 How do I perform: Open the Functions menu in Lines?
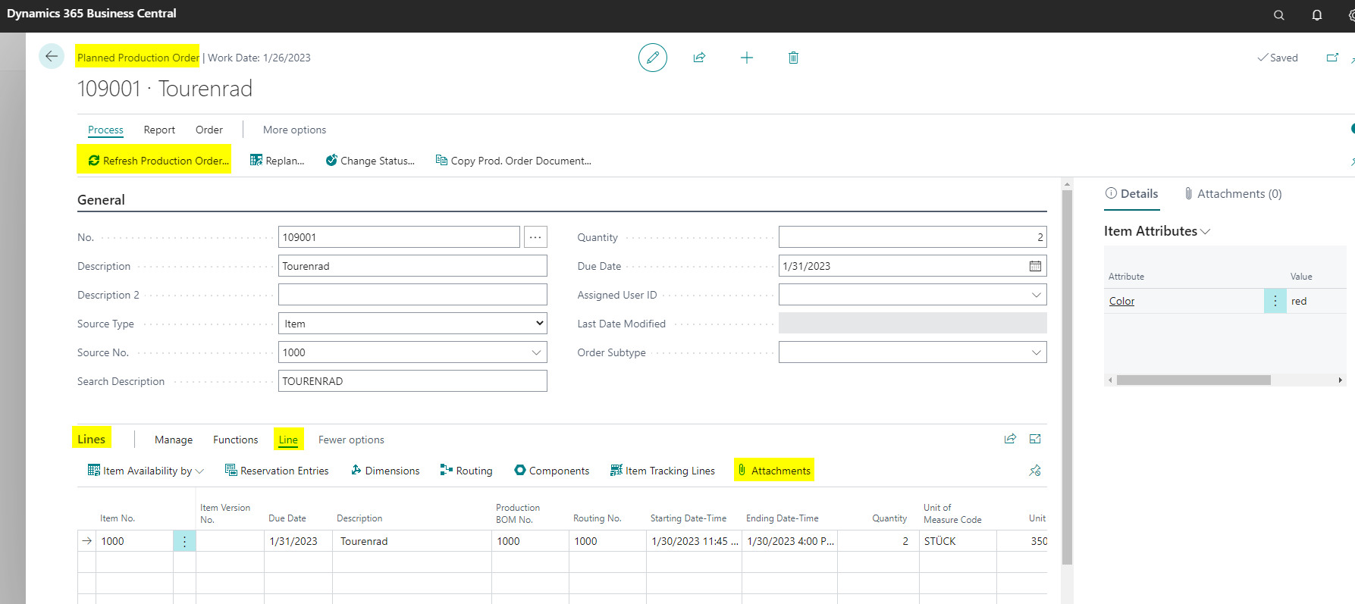click(x=236, y=440)
